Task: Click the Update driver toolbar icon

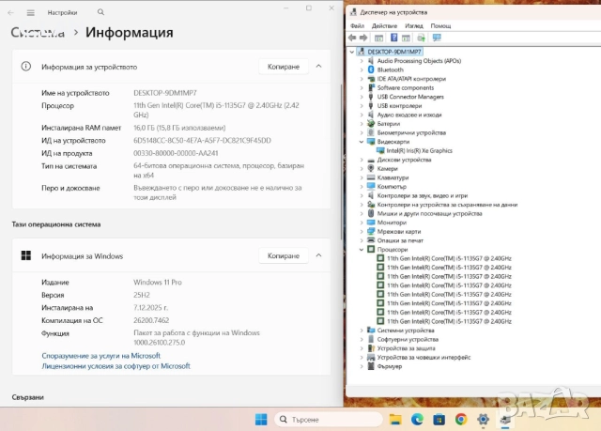Action: [x=421, y=38]
